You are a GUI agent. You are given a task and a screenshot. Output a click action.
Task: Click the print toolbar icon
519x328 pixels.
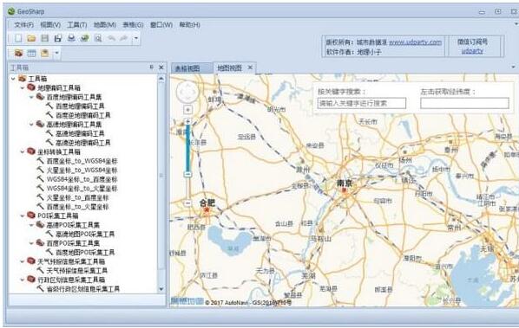71,38
